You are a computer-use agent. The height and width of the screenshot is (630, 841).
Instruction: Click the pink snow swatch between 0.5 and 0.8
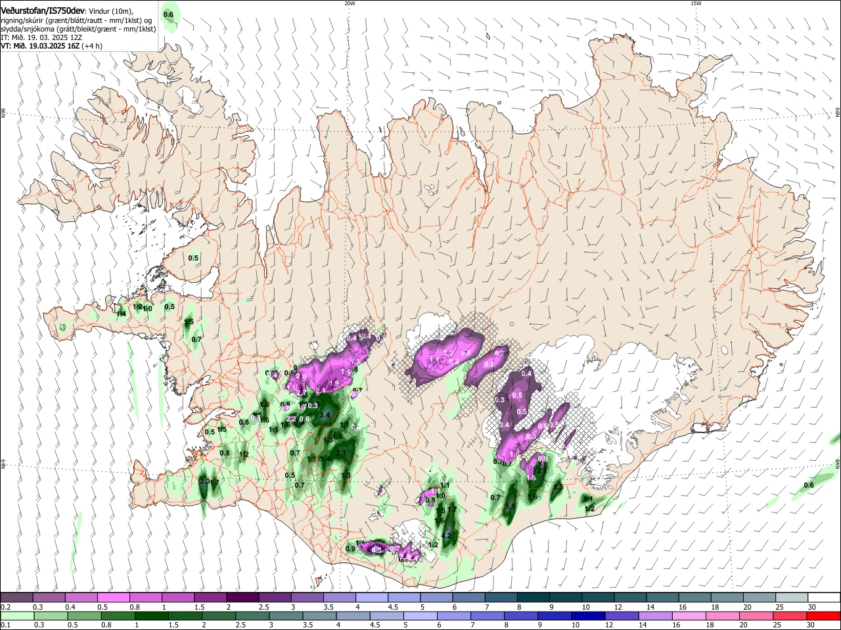tap(113, 598)
